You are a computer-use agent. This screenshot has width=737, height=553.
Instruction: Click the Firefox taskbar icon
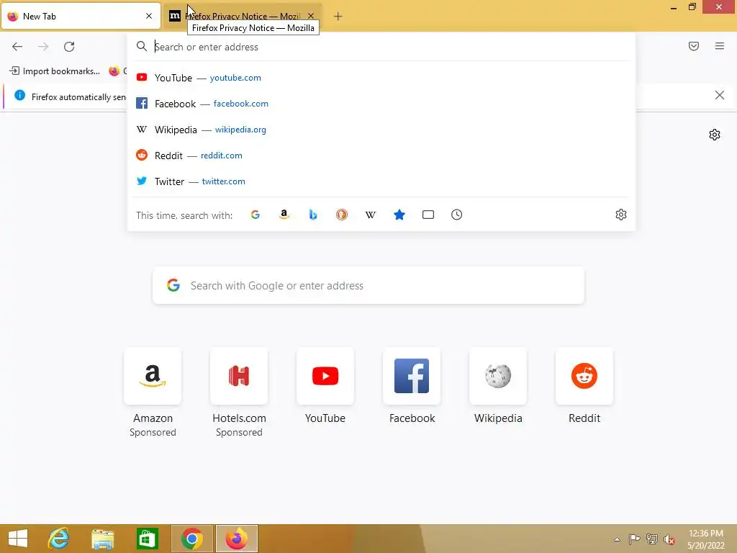[x=236, y=539]
